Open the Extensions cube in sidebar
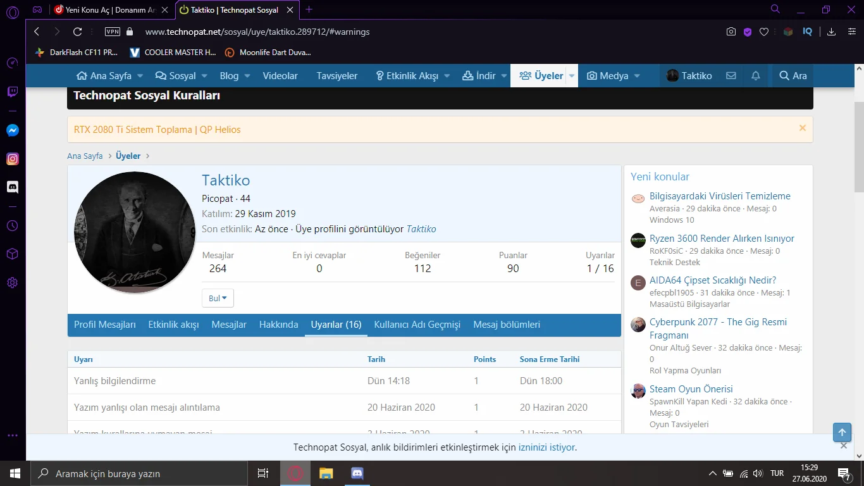Image resolution: width=864 pixels, height=486 pixels. (13, 254)
